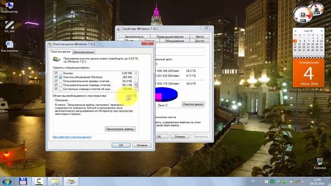Click the disk usage pie chart
331x186 pixels.
(x=166, y=95)
